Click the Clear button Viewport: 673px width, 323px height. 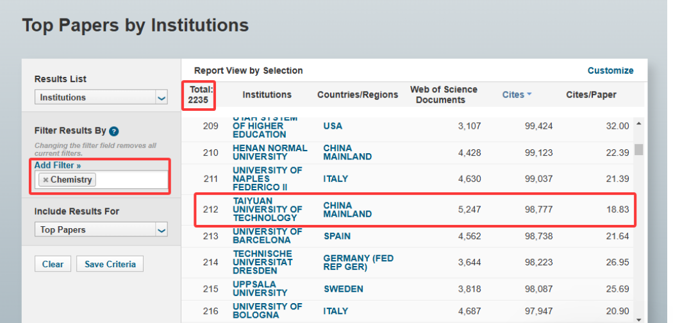pyautogui.click(x=53, y=264)
